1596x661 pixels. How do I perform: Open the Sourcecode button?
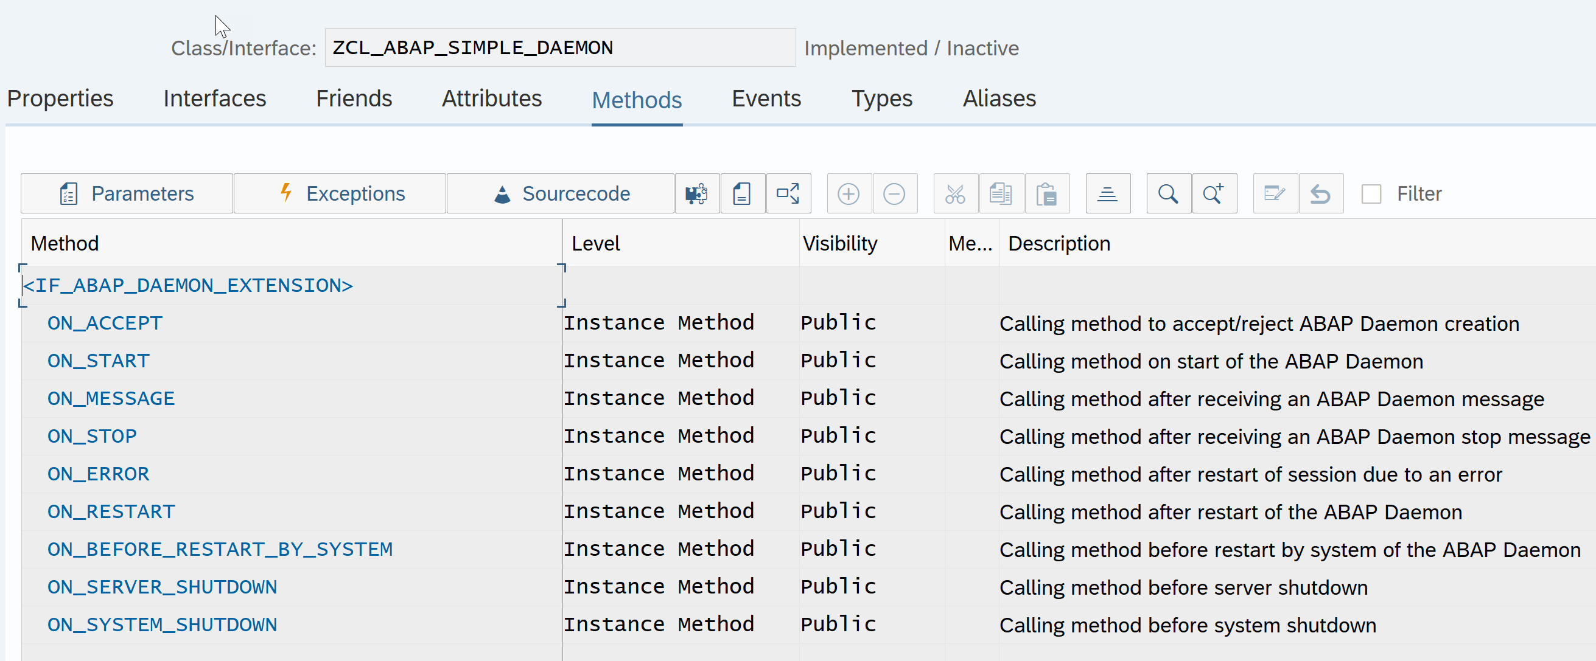560,194
